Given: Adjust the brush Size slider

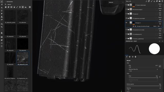Looking at the screenshot, I should point(143,67).
